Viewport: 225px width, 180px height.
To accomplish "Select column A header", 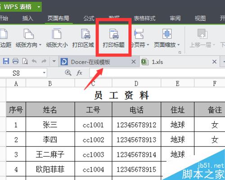I will tap(16, 83).
